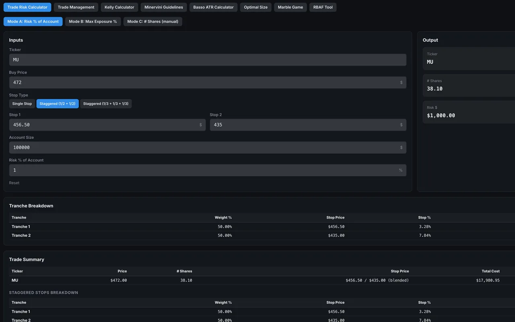
Task: Switch to the Optimal Size tab
Action: coord(256,7)
